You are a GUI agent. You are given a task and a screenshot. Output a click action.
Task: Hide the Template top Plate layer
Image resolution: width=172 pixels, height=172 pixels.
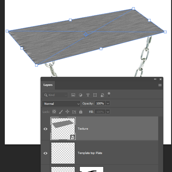45,153
